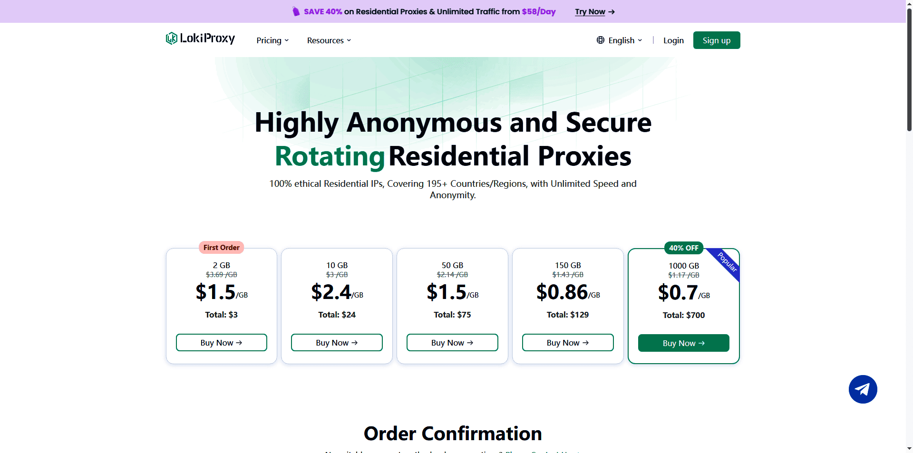Click the LokiProxy logo icon
This screenshot has width=913, height=453.
[x=171, y=39]
